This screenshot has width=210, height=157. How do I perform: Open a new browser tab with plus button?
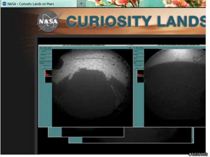pyautogui.click(x=81, y=4)
